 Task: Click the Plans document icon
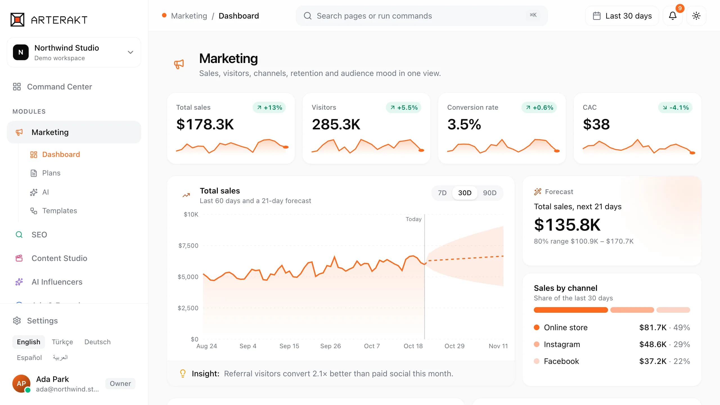34,173
